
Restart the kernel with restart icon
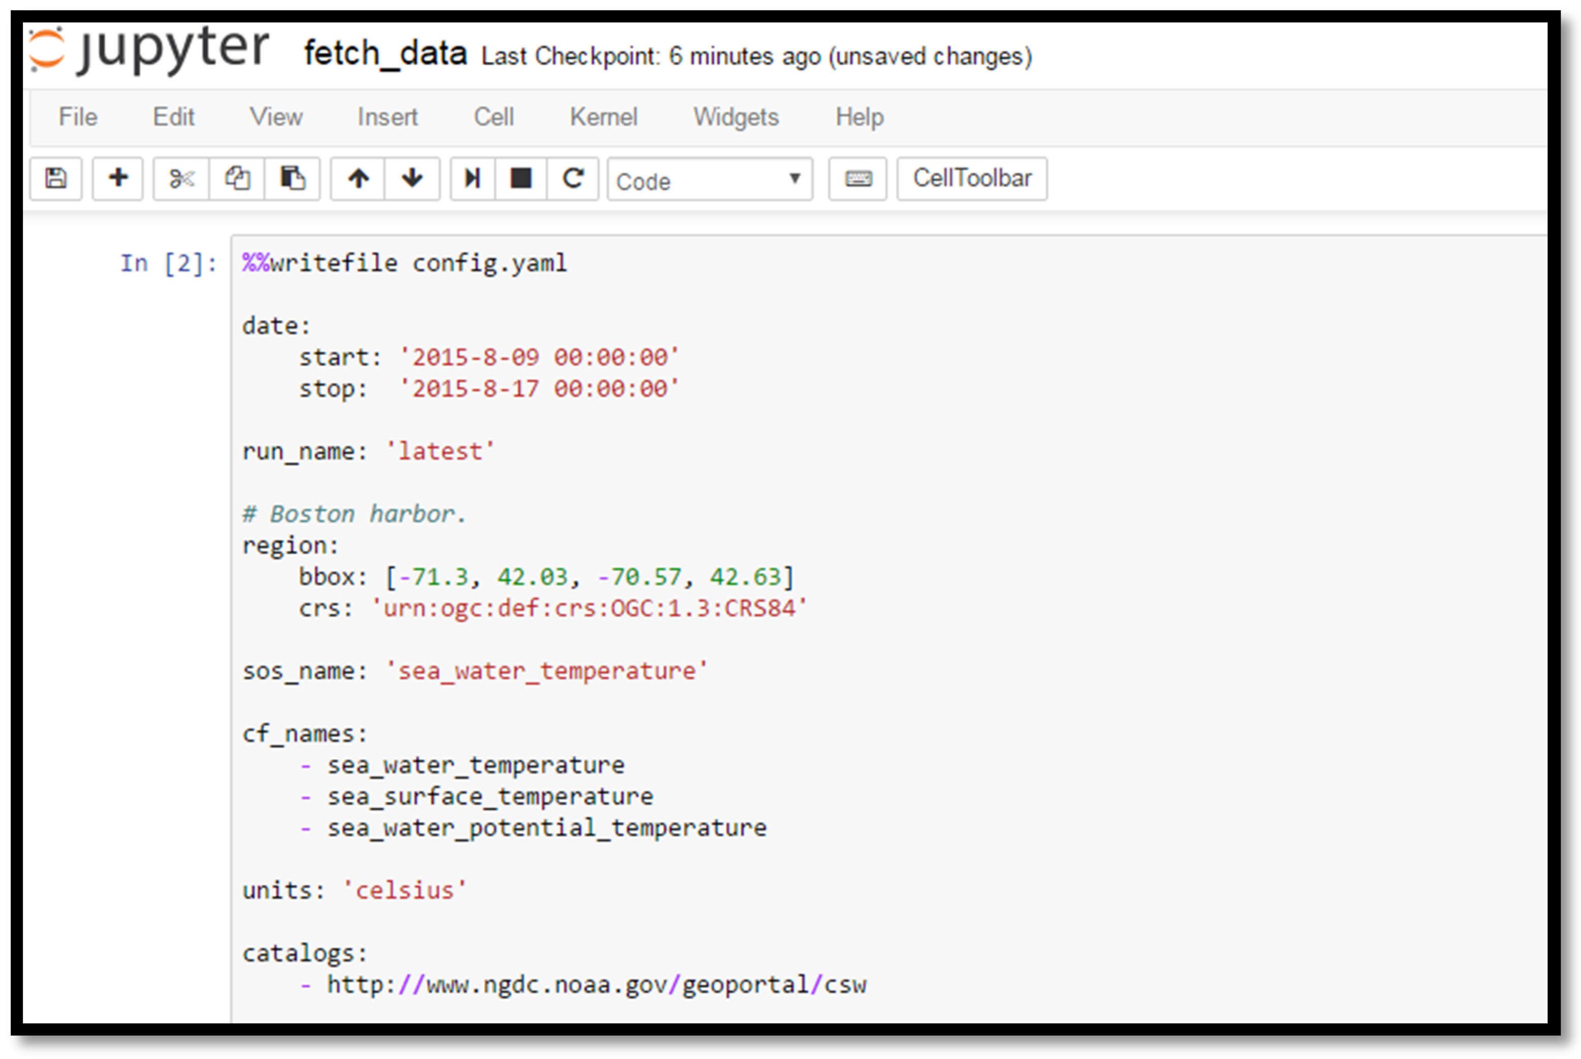click(574, 178)
